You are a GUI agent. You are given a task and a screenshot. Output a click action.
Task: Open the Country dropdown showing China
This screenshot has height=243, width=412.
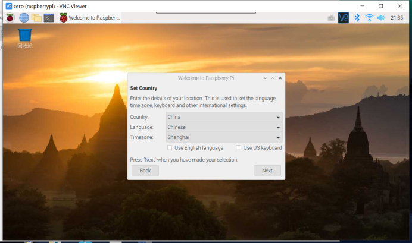[x=224, y=117]
